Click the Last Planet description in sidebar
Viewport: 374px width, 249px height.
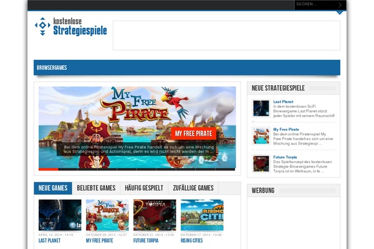pos(304,111)
